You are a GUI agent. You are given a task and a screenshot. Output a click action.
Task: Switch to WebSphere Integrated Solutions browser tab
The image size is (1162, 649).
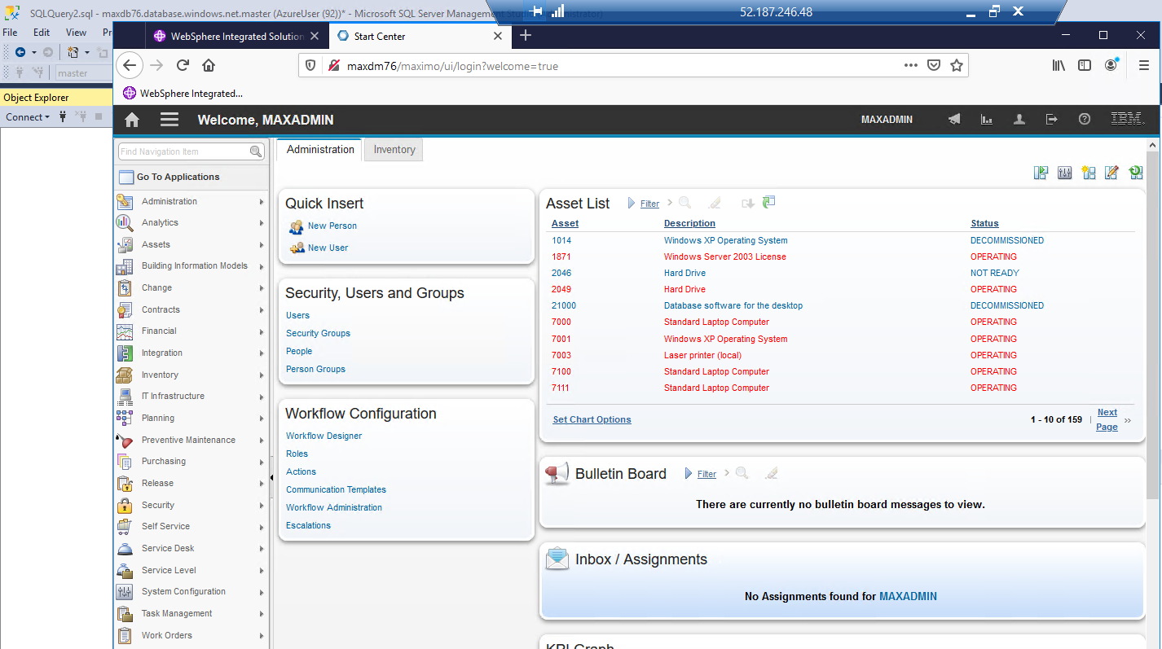(x=237, y=36)
